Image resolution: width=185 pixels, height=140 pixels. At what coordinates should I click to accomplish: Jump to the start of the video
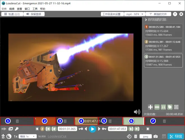coord(37,129)
